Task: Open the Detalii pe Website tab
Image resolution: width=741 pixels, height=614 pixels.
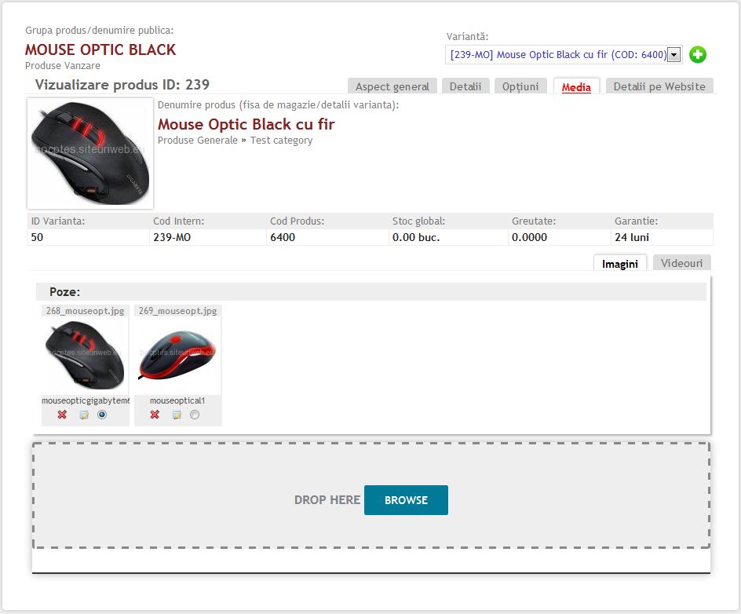Action: (x=659, y=86)
